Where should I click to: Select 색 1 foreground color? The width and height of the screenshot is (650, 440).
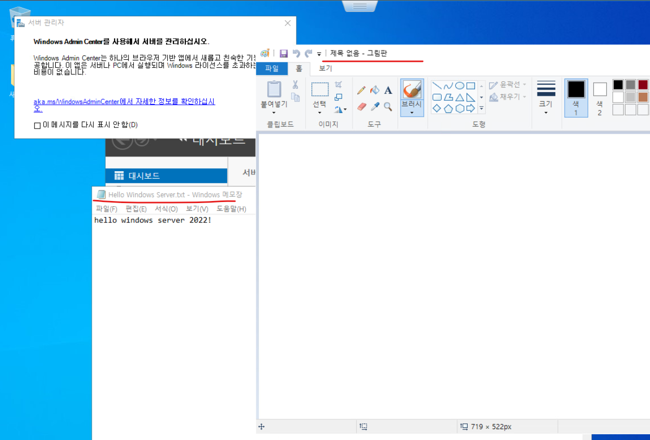576,98
